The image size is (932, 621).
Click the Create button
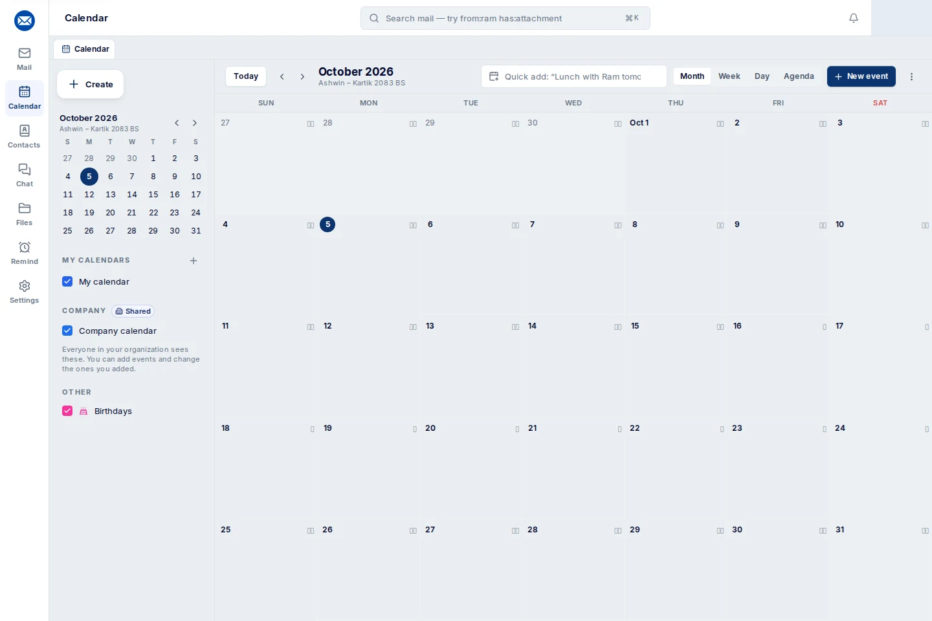pyautogui.click(x=91, y=84)
